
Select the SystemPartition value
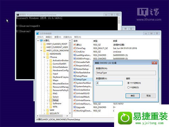pyautogui.click(x=84, y=83)
